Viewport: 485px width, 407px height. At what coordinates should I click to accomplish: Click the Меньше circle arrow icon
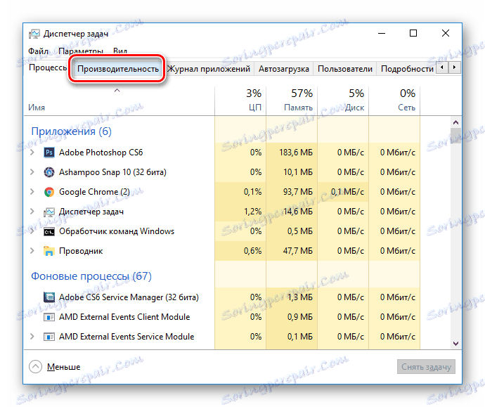point(35,367)
